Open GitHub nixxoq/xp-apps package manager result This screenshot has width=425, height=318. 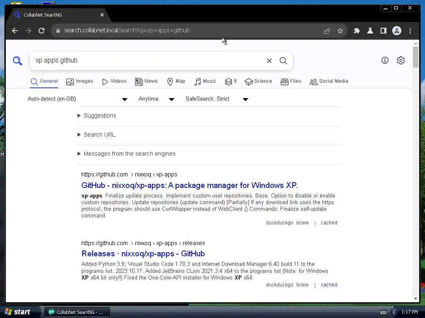pos(189,185)
